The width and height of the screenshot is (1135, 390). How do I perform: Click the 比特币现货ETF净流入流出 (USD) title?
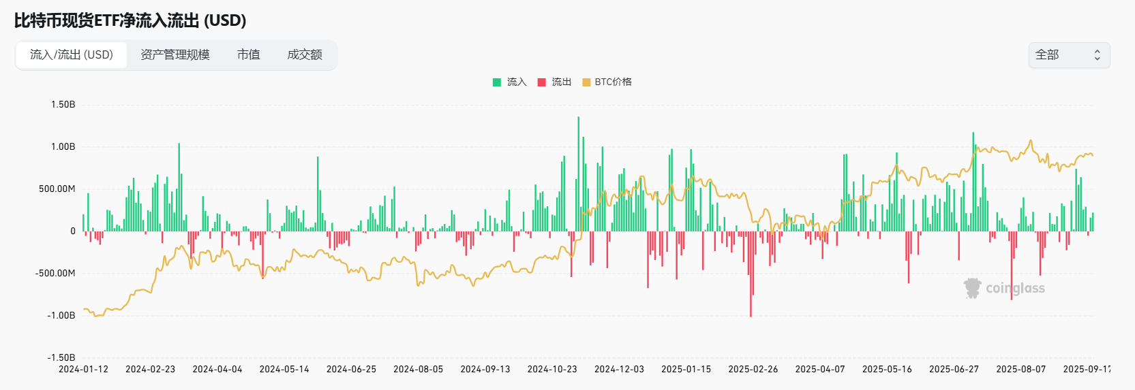pyautogui.click(x=130, y=20)
